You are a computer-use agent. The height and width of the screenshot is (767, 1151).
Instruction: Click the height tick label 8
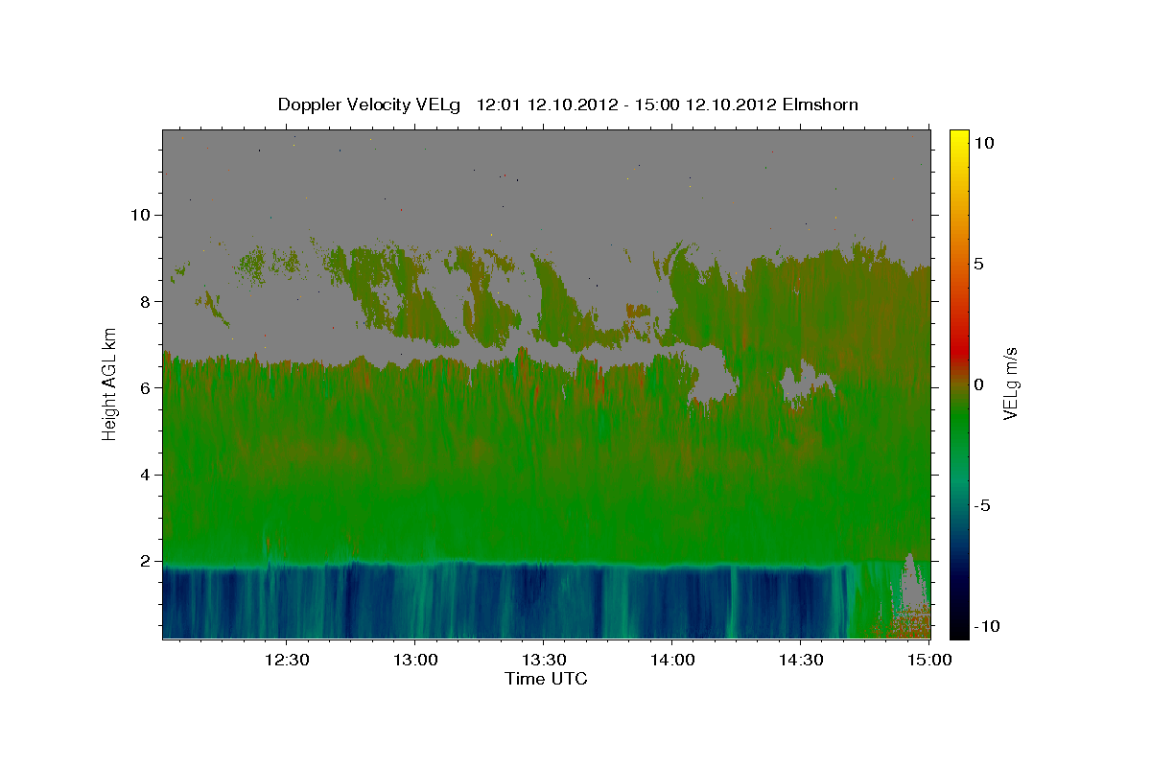pos(147,301)
